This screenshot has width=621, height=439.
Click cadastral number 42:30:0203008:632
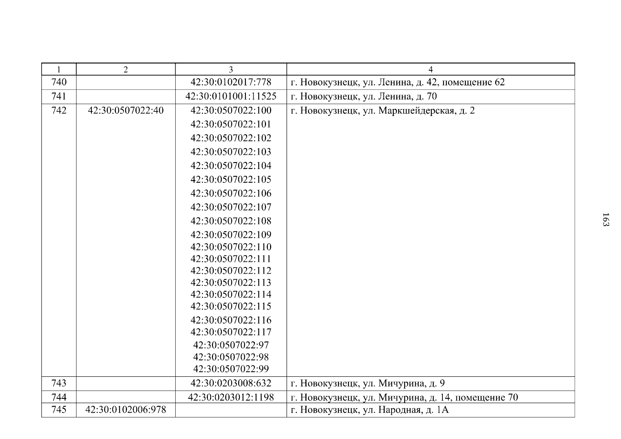pos(231,383)
